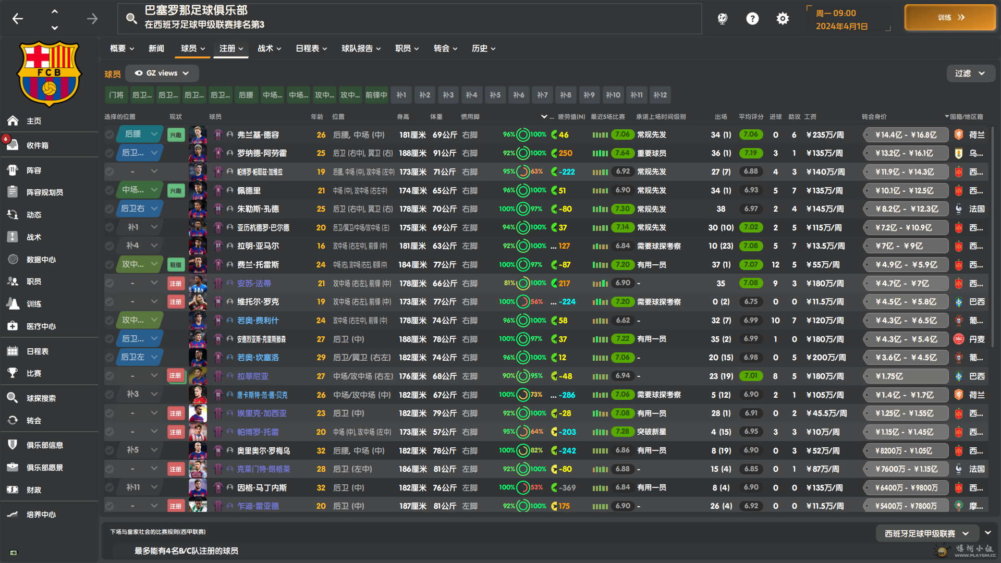Open the settings gear icon
Image resolution: width=1001 pixels, height=563 pixels.
tap(783, 19)
